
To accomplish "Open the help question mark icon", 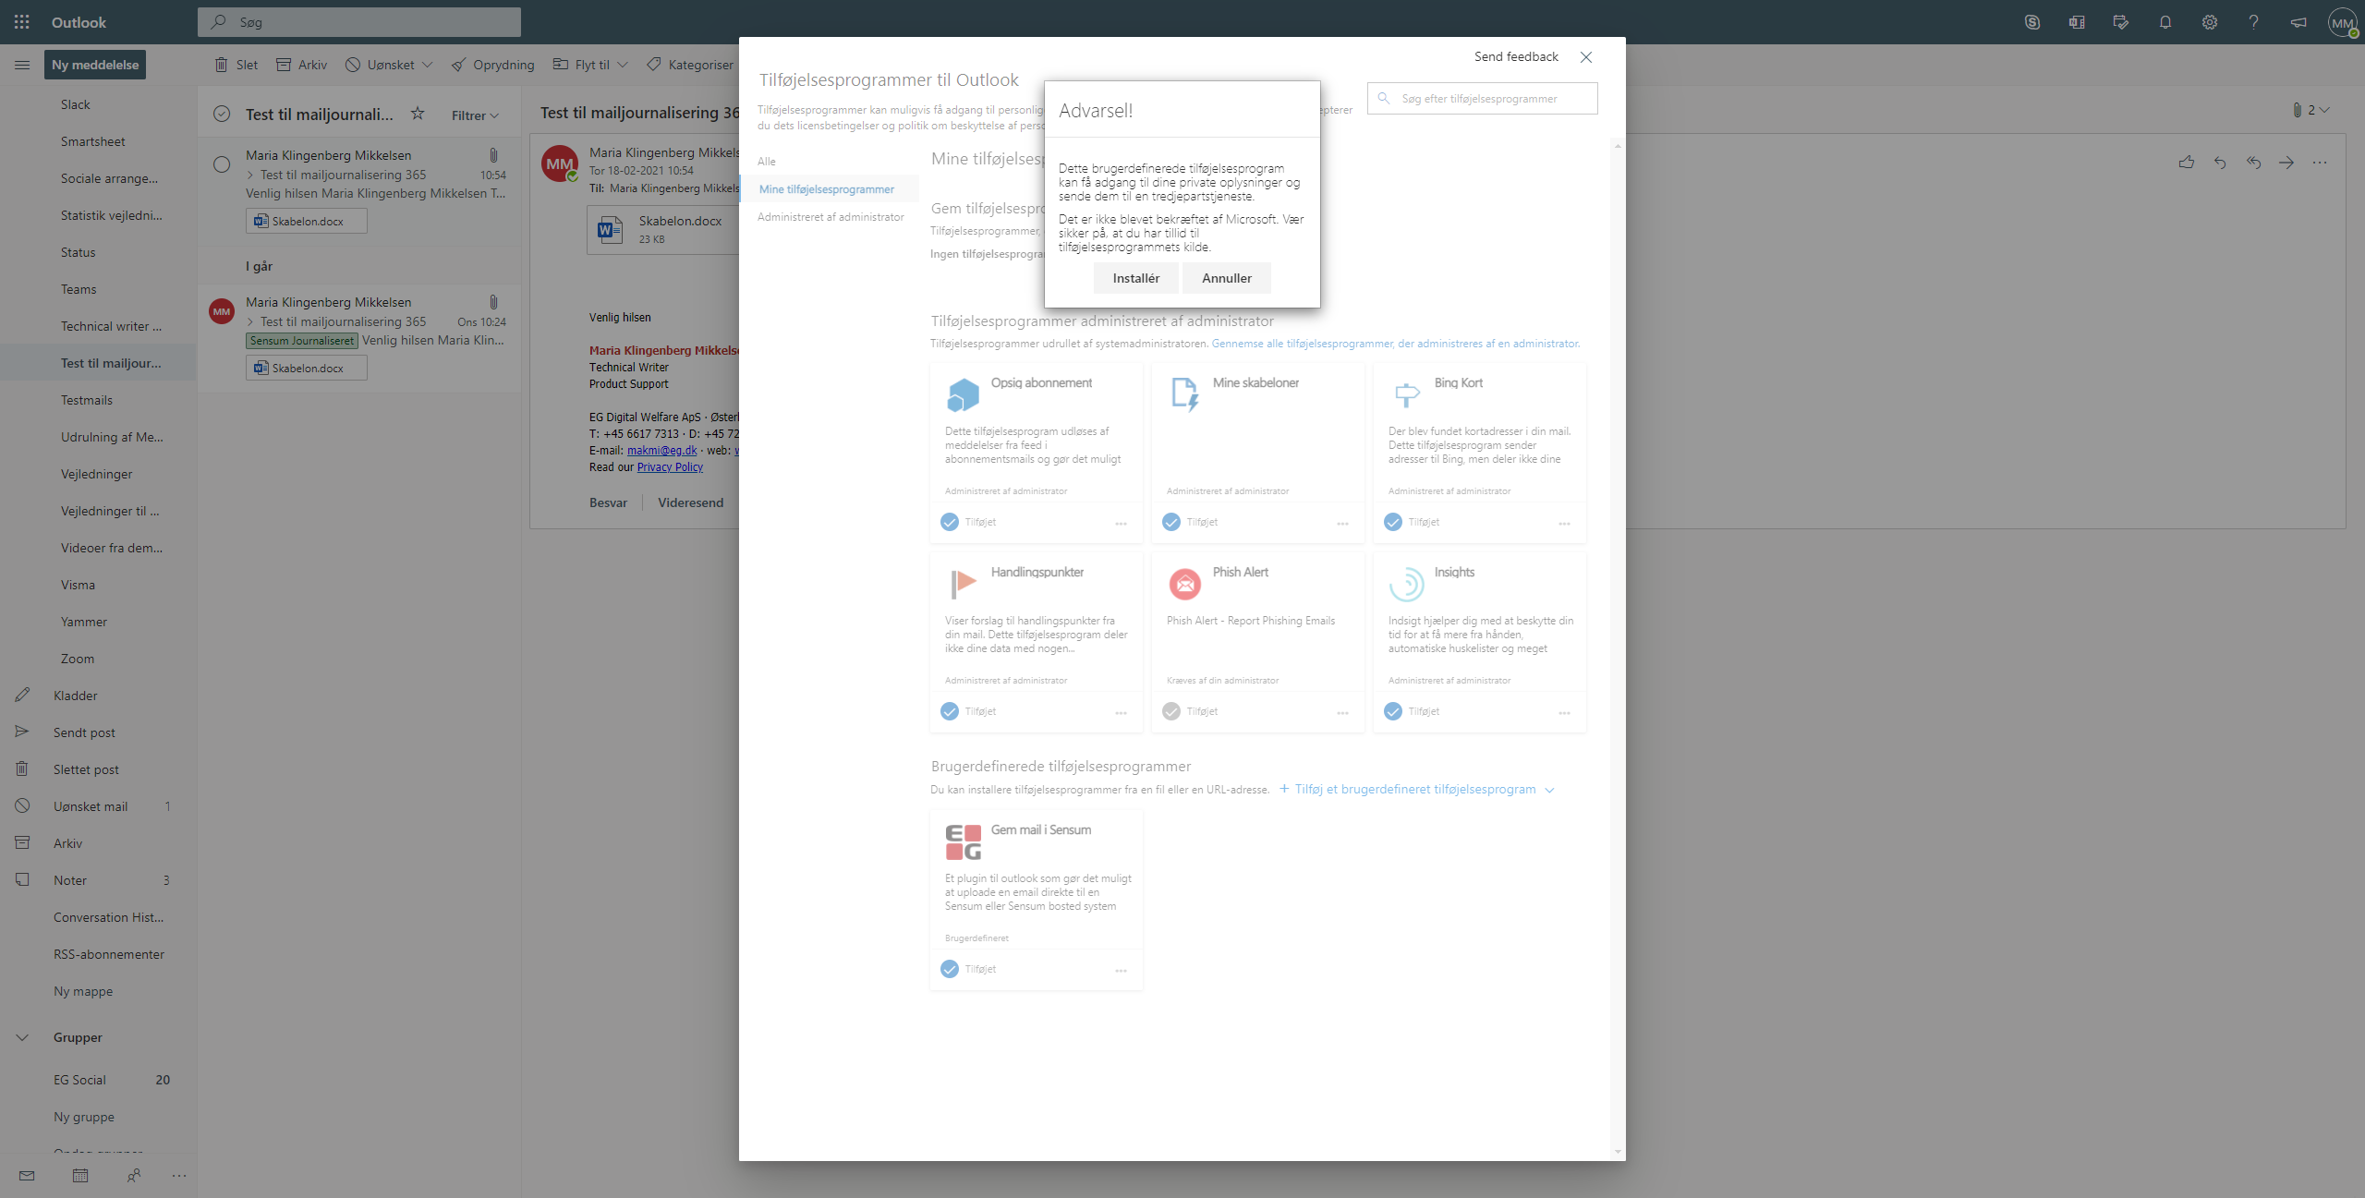I will point(2254,22).
